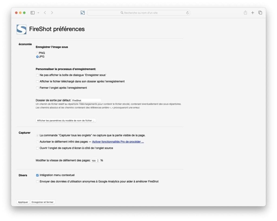This screenshot has height=221, width=277.
Task: Toggle the Safari sidebar icon
Action: coord(32,12)
